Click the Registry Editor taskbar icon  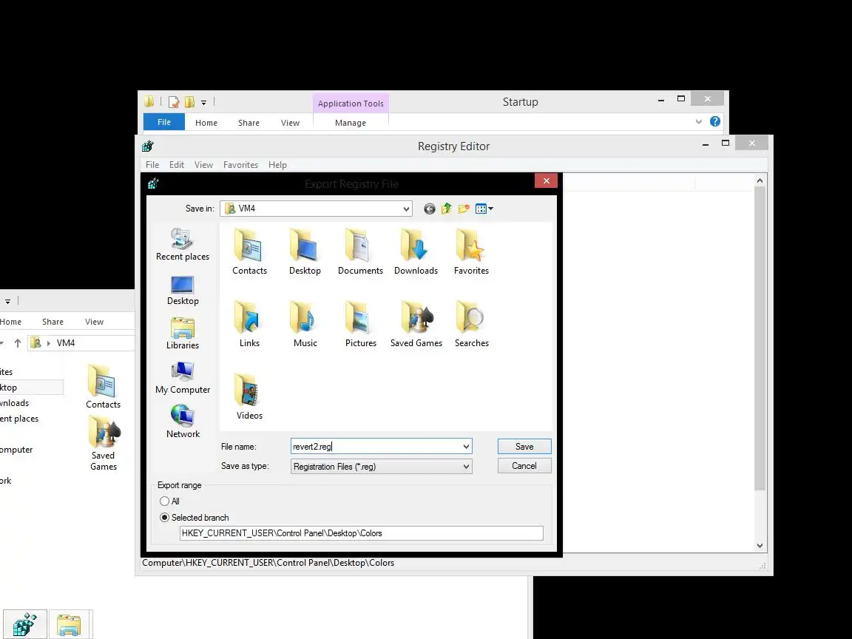24,624
